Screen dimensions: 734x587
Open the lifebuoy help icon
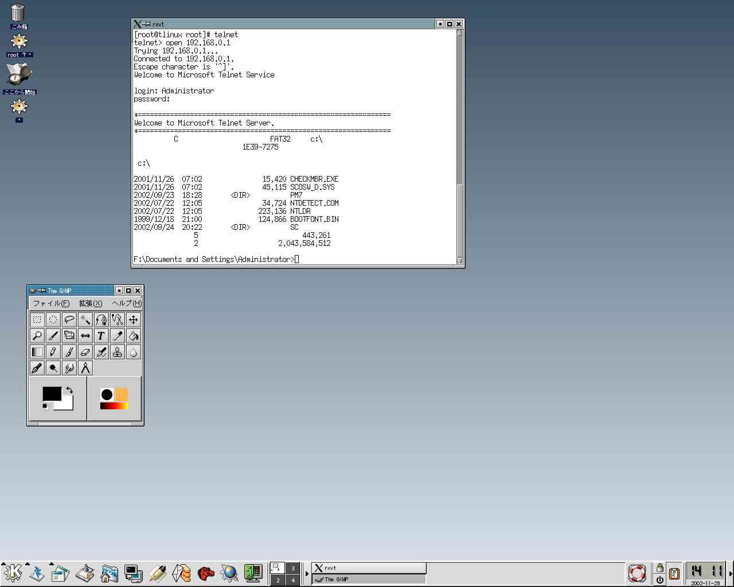637,573
